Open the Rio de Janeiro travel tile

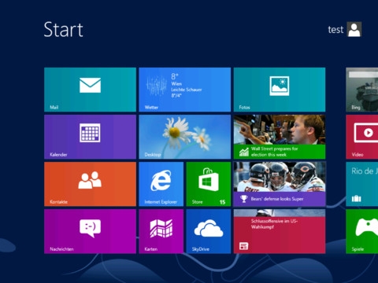[362, 184]
